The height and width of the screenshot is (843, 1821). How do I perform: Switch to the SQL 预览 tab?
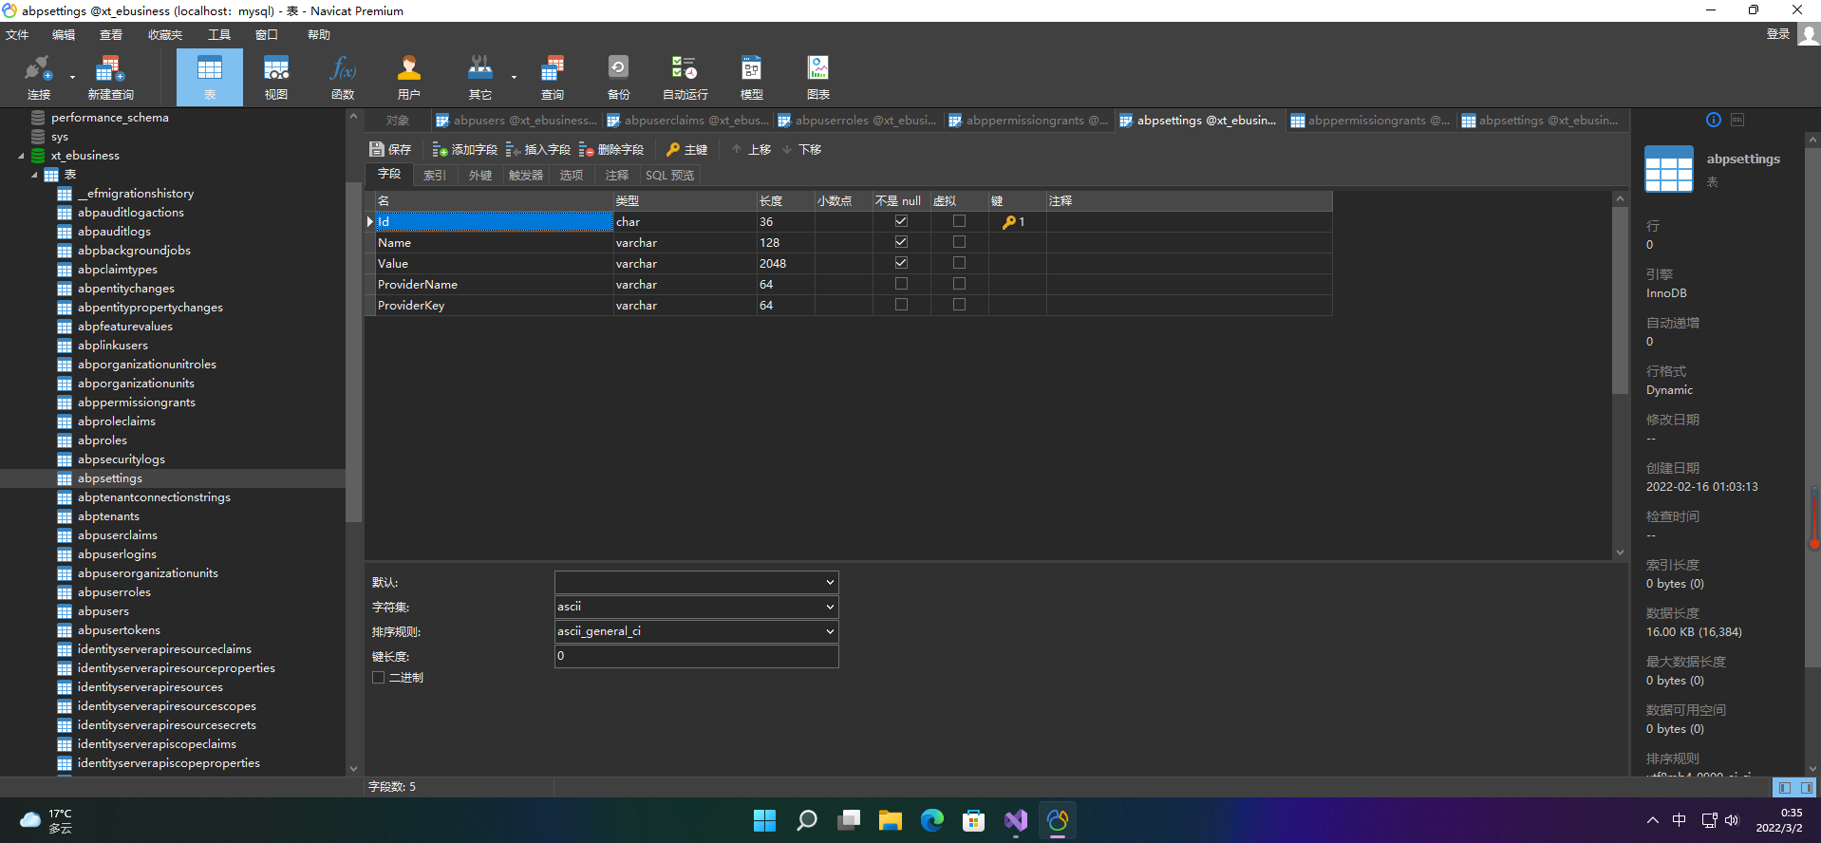(x=670, y=176)
